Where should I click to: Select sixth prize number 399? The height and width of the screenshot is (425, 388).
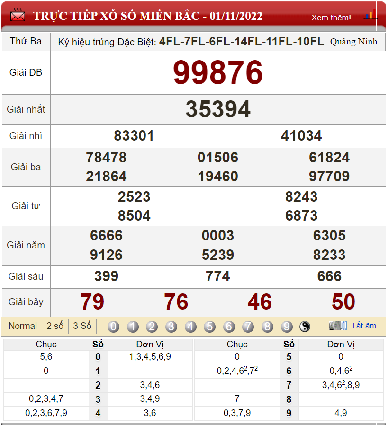click(x=107, y=276)
